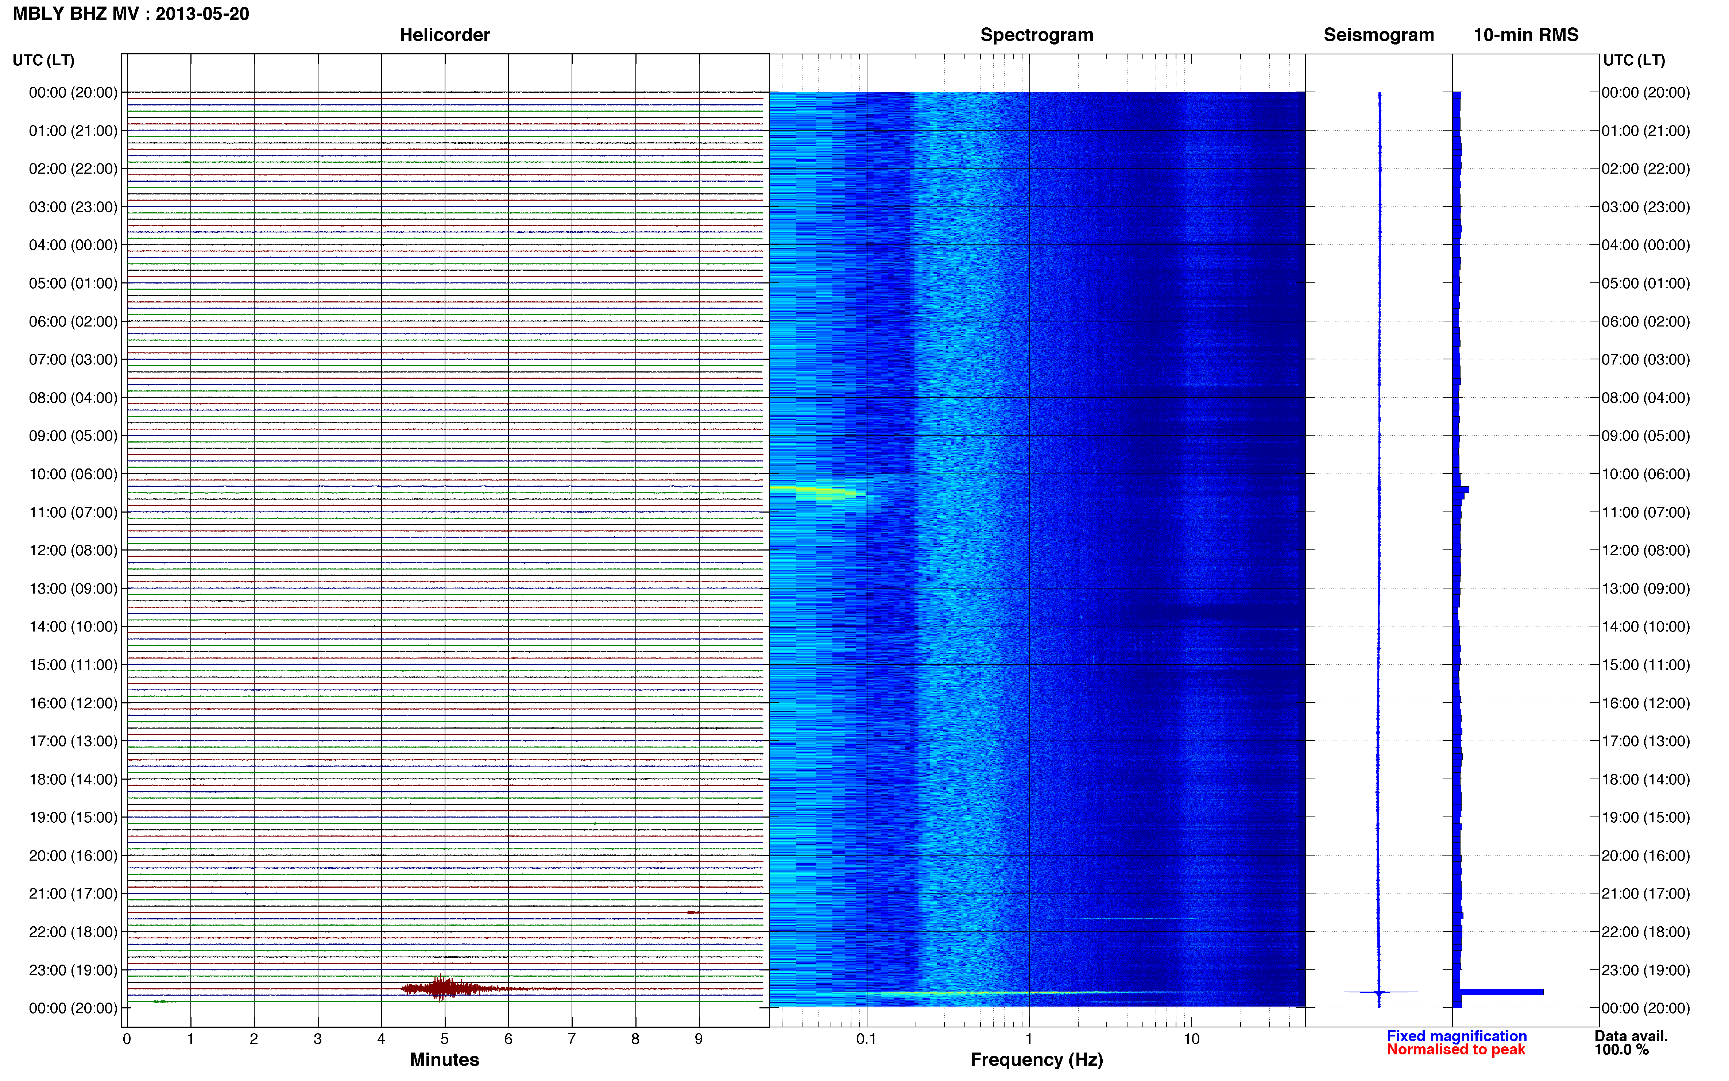Screen dimensions: 1729x1081
Task: Select the 'Fixed magnification' legend text
Action: point(1456,1036)
